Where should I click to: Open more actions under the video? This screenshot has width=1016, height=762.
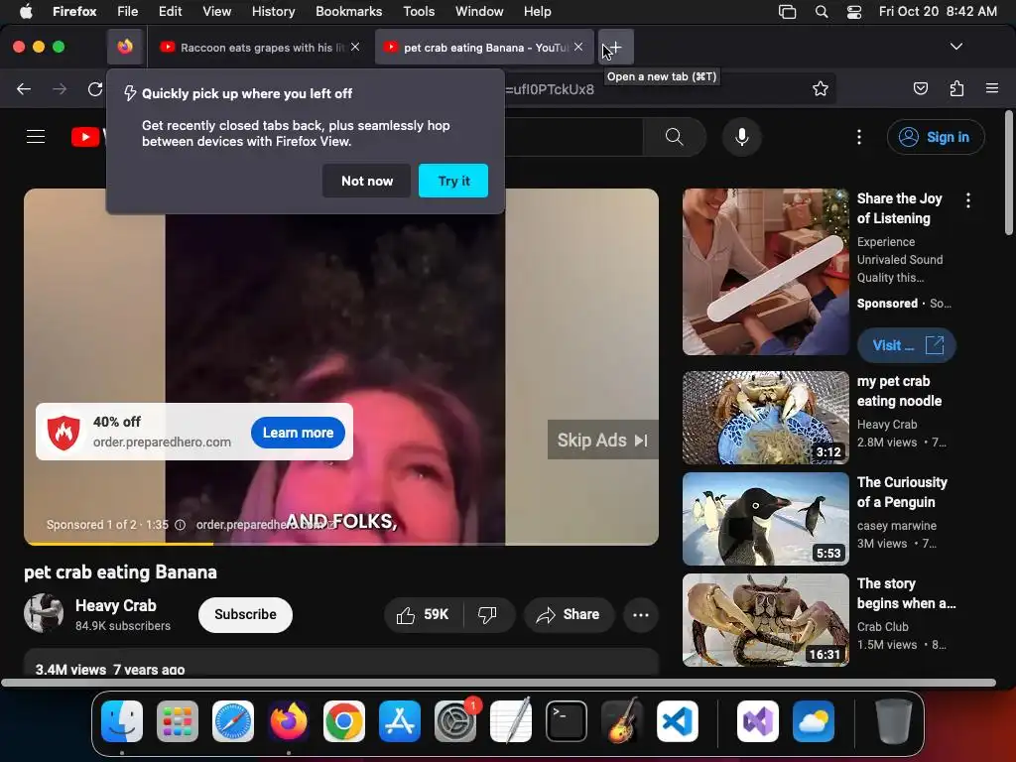click(641, 615)
